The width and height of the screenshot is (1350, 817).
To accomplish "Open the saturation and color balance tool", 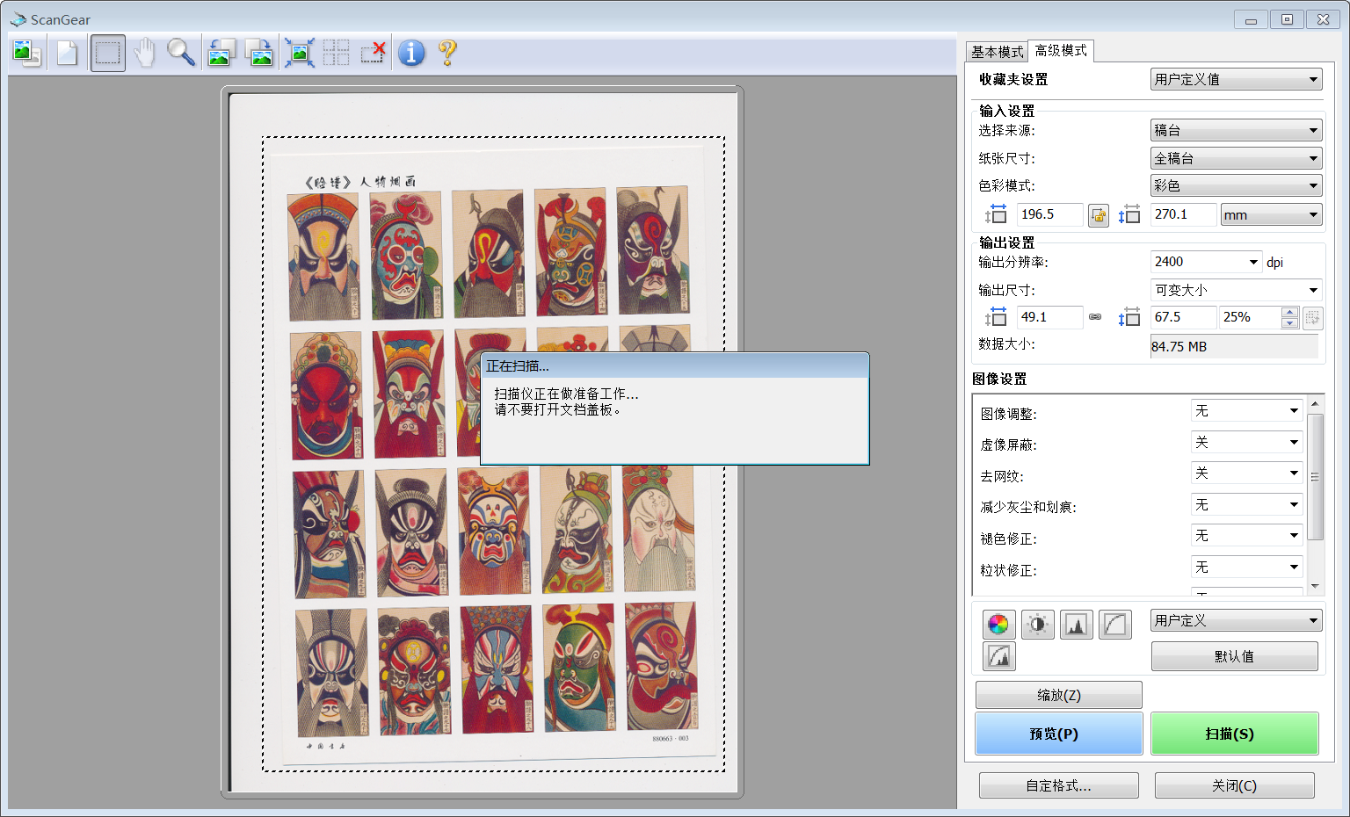I will click(x=998, y=625).
